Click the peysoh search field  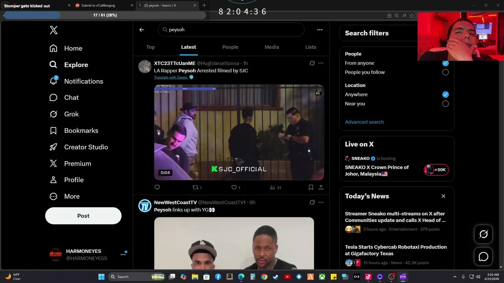pos(231,29)
